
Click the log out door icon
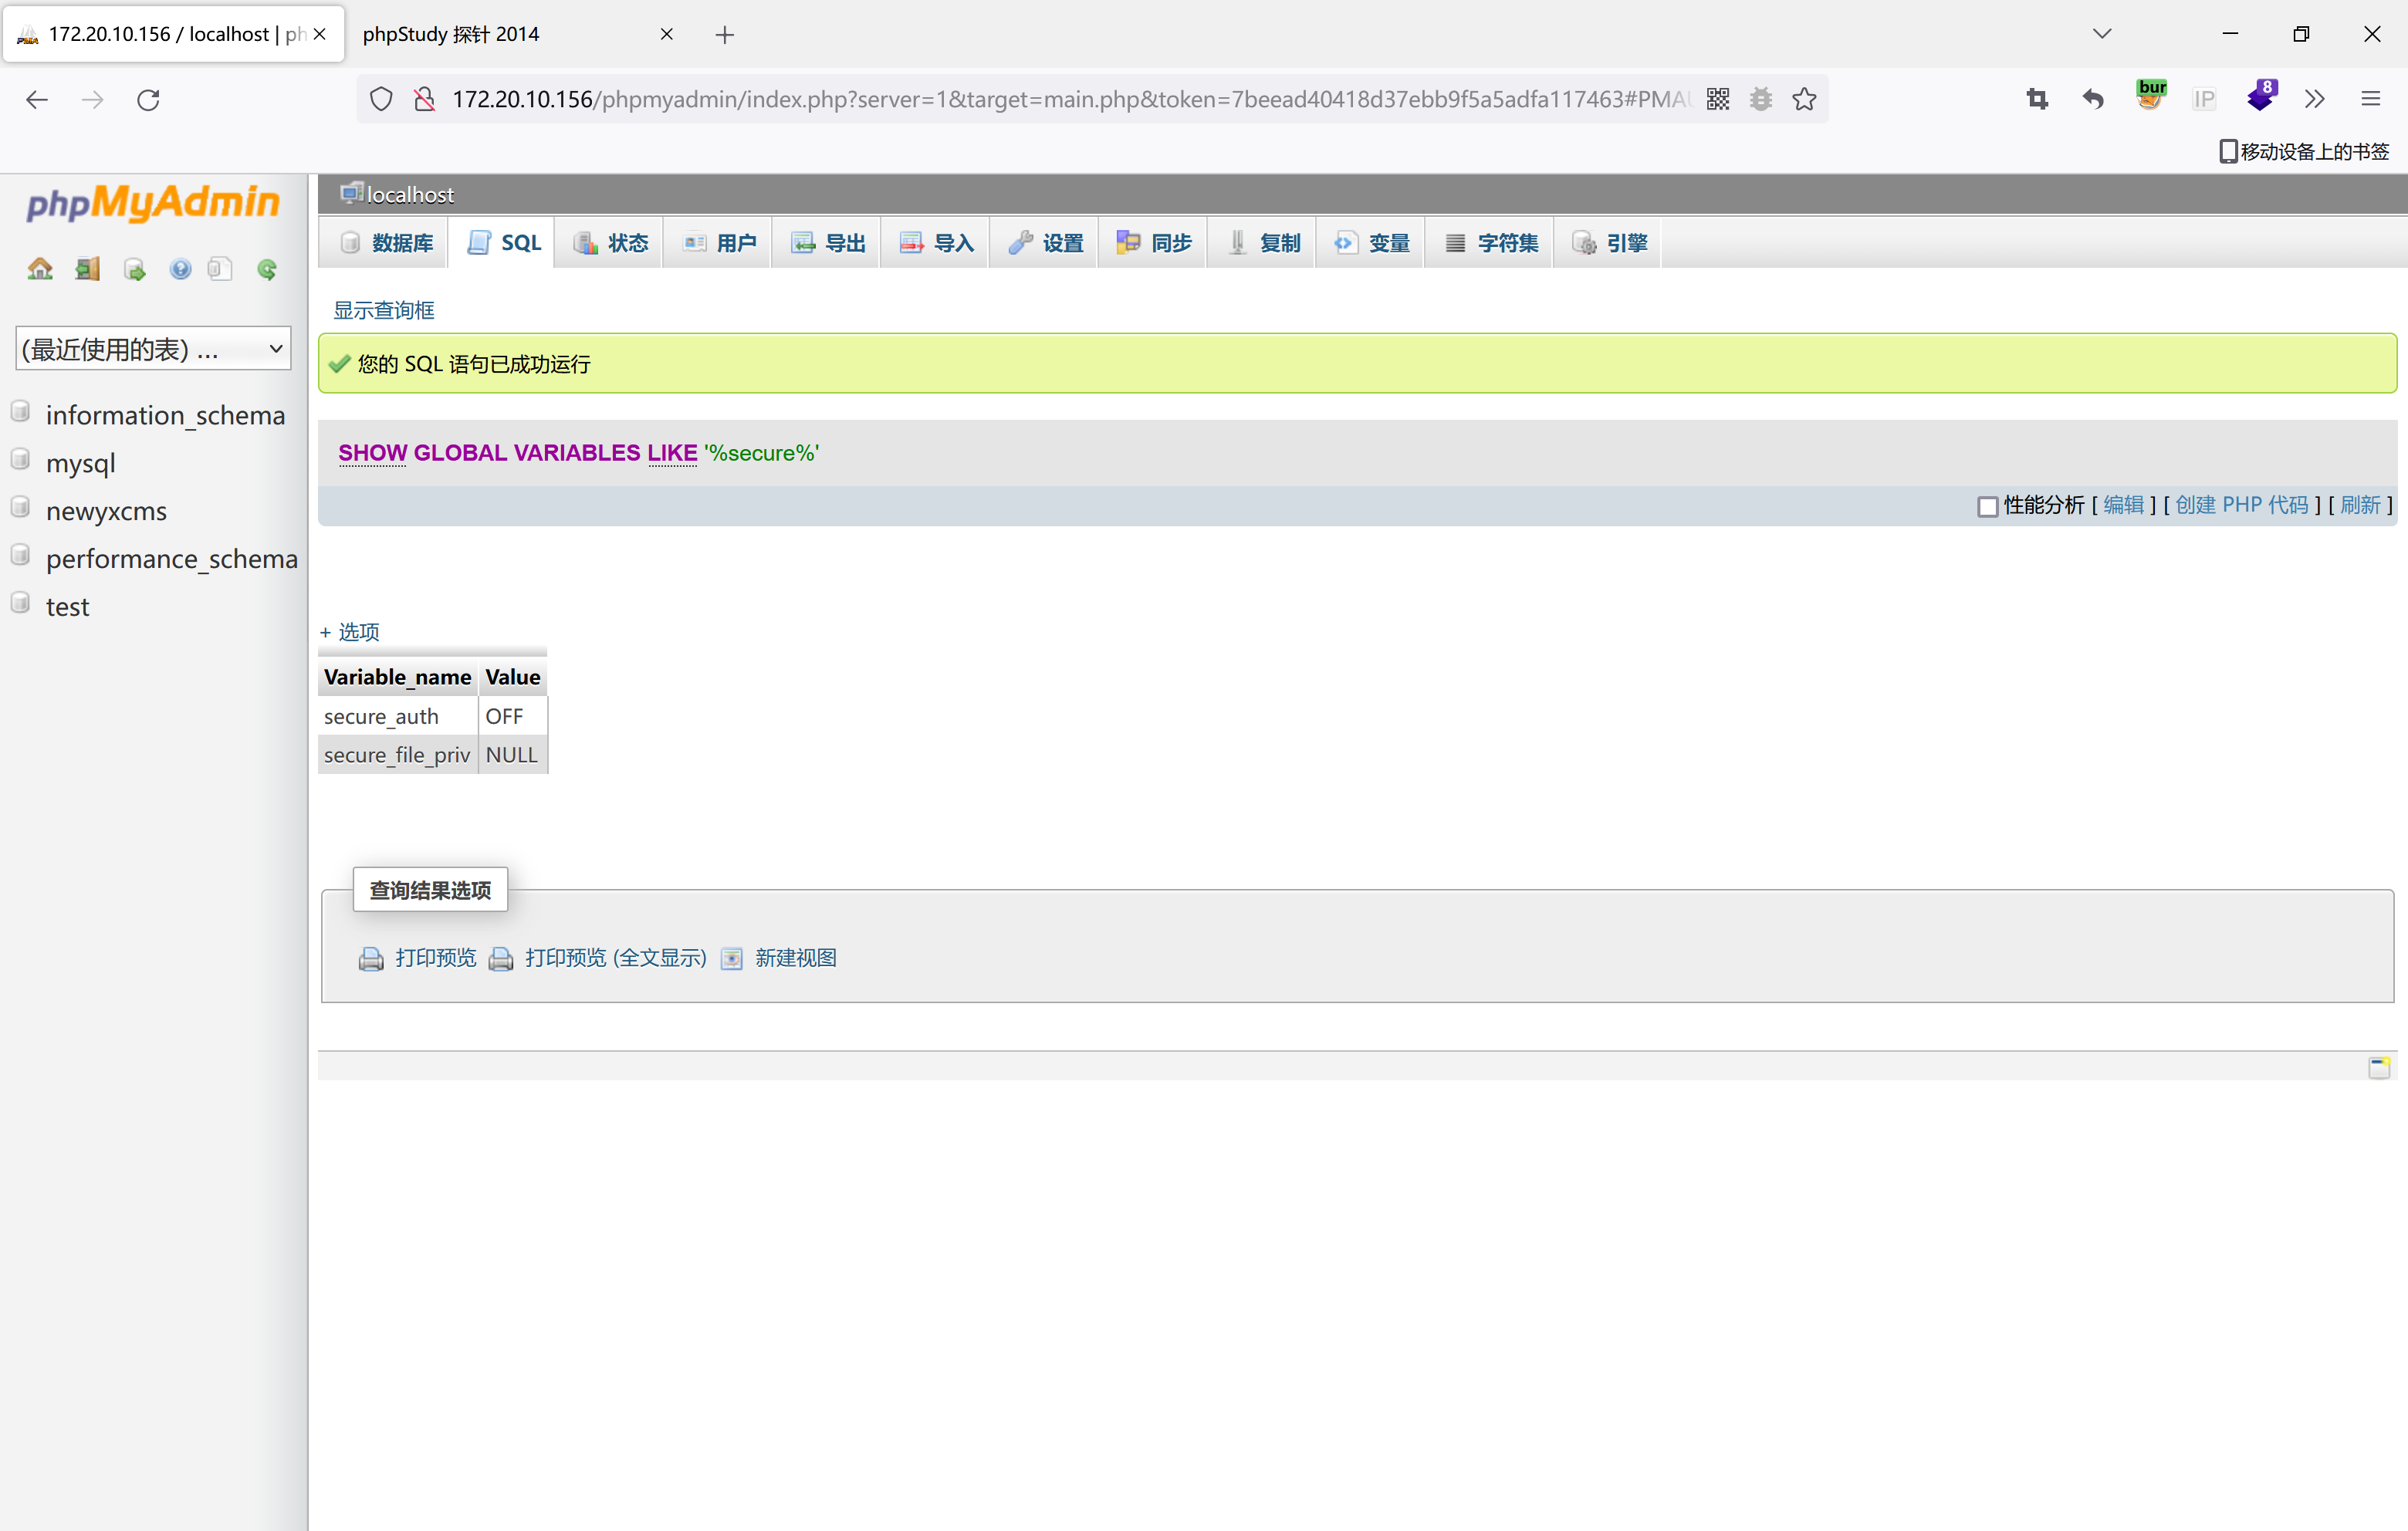(88, 269)
